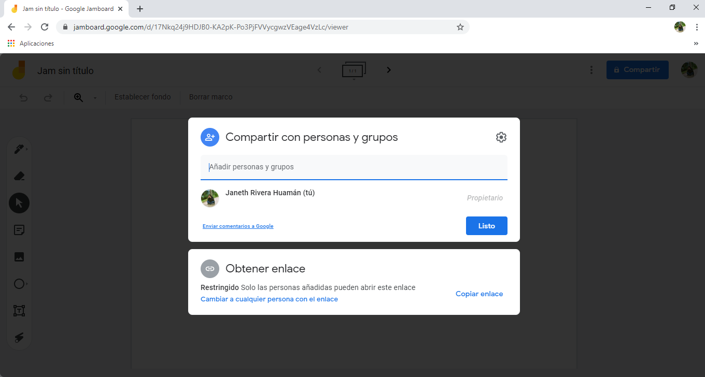
Task: Go to next frame arrow
Action: click(x=389, y=70)
